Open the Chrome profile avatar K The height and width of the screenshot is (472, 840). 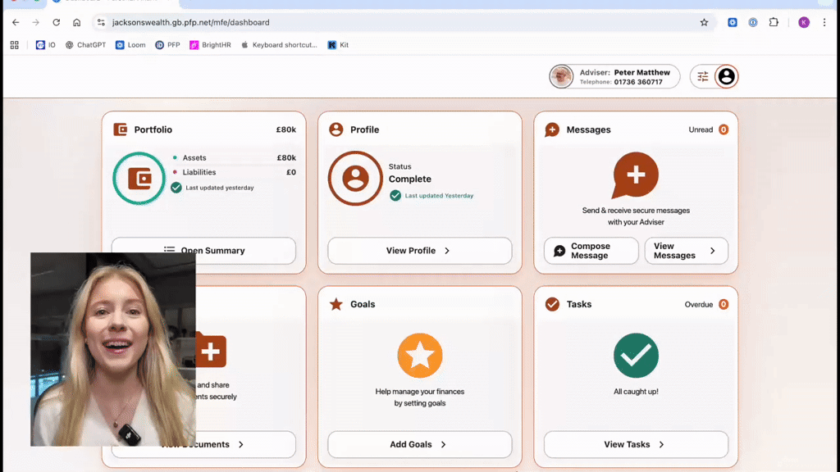click(804, 22)
